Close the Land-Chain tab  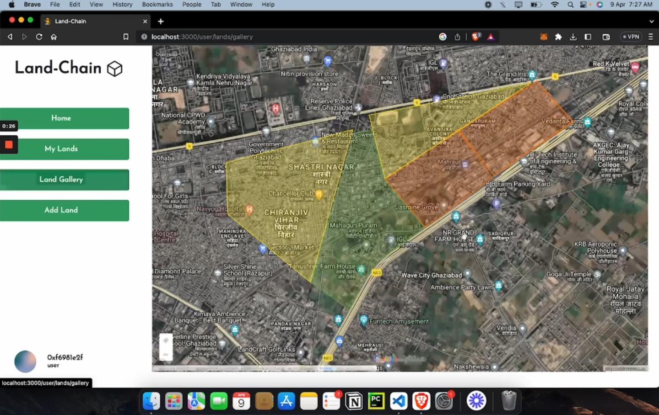click(145, 21)
